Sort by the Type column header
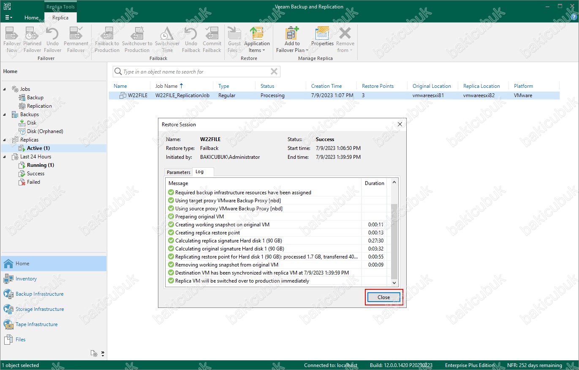579x370 pixels. pos(223,86)
